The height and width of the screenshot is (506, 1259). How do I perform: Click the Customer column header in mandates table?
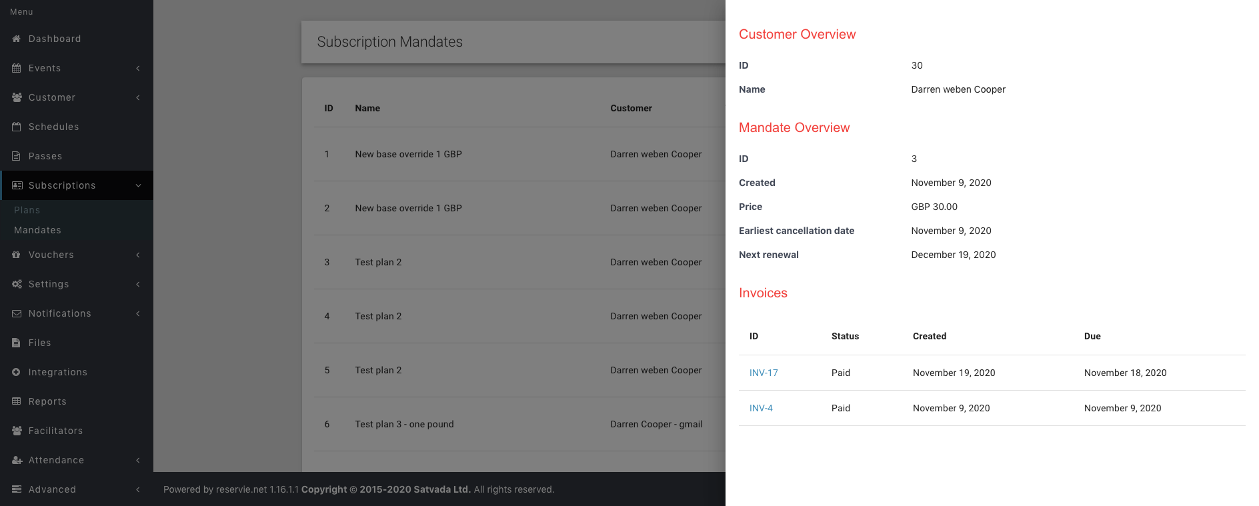click(631, 108)
